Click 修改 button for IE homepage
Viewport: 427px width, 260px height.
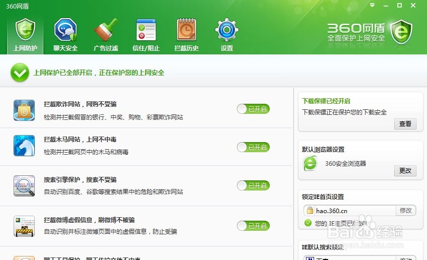(406, 211)
